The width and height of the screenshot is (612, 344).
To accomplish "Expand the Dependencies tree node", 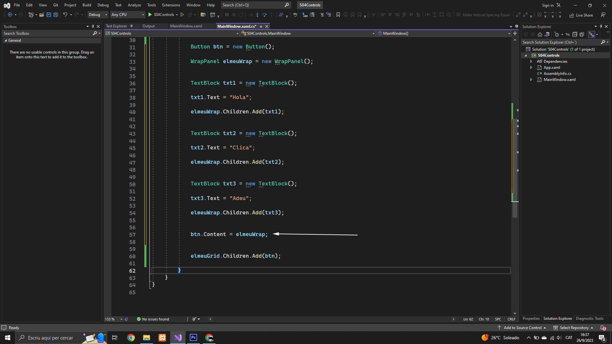I will point(531,61).
